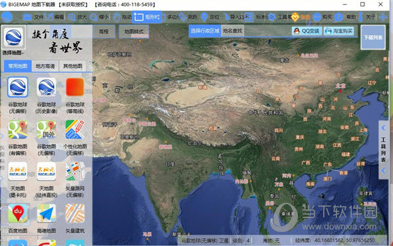This screenshot has width=393, height=246.
Task: Open the 编辑 (Edit) toolbar menu
Action: tap(55, 17)
